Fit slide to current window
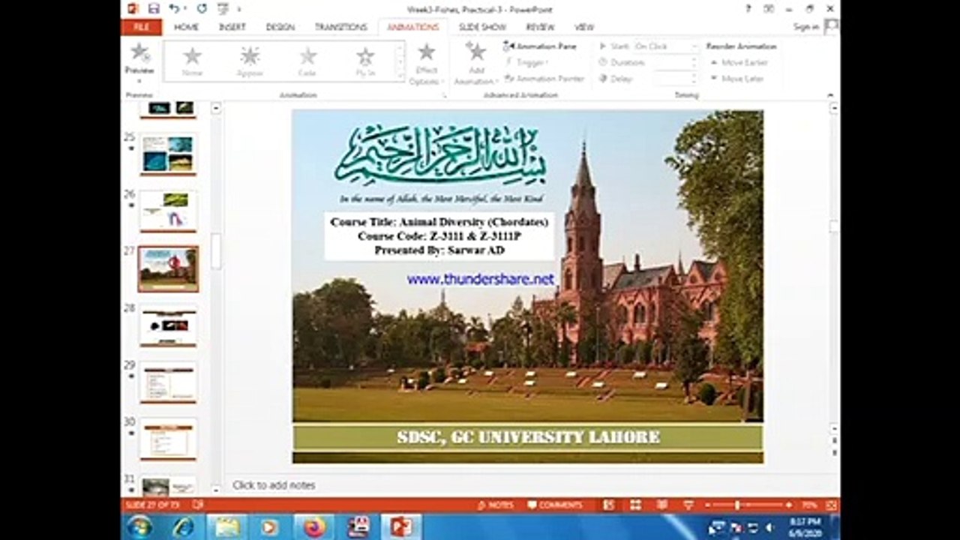Image resolution: width=960 pixels, height=540 pixels. [x=831, y=505]
